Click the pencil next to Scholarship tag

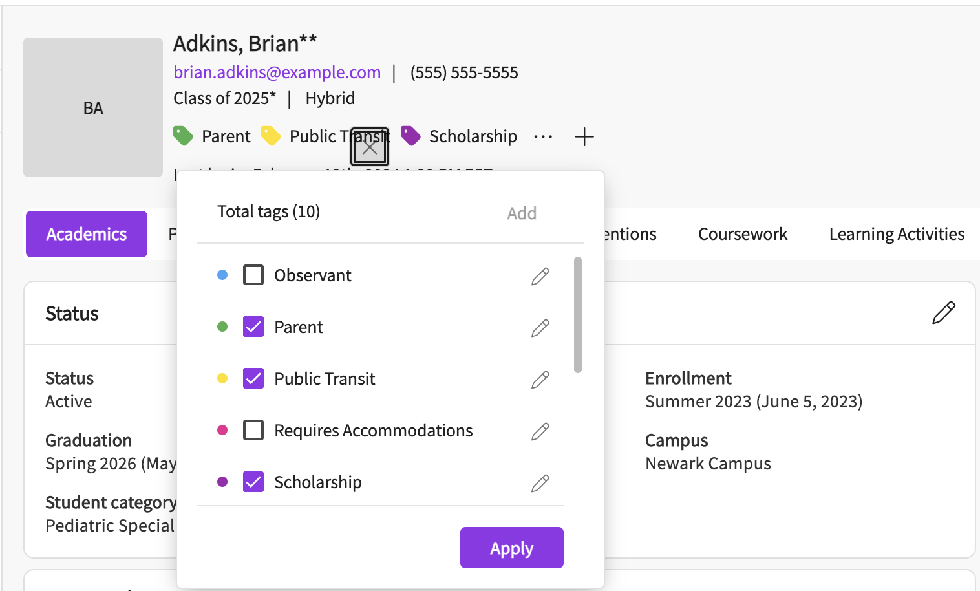point(540,483)
